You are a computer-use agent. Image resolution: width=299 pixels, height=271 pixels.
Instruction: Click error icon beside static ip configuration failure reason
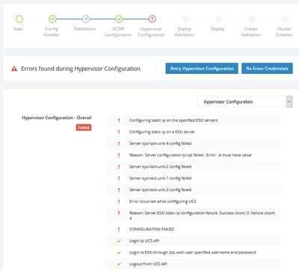pos(119,214)
